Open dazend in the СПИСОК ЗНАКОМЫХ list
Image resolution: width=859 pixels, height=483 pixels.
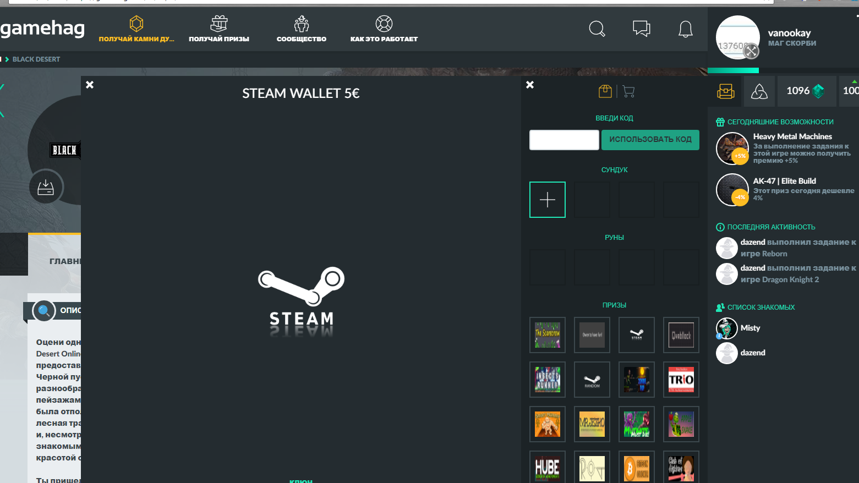click(x=753, y=353)
